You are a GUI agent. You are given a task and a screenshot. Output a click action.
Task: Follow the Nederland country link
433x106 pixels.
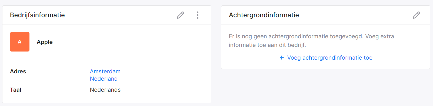104,79
